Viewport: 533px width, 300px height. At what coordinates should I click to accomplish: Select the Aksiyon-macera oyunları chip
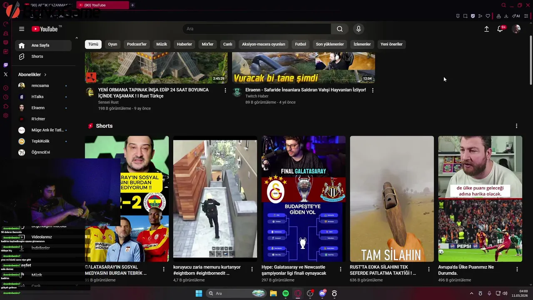[x=264, y=44]
